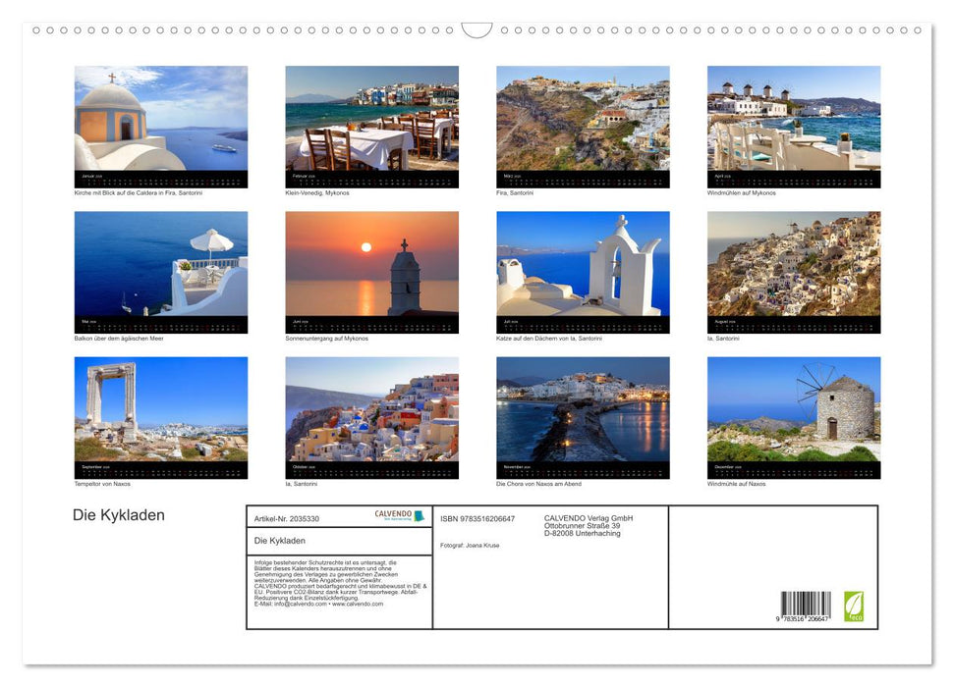This screenshot has width=954, height=687.
Task: Click the Fira, Santorini March thumbnail
Action: tap(583, 120)
